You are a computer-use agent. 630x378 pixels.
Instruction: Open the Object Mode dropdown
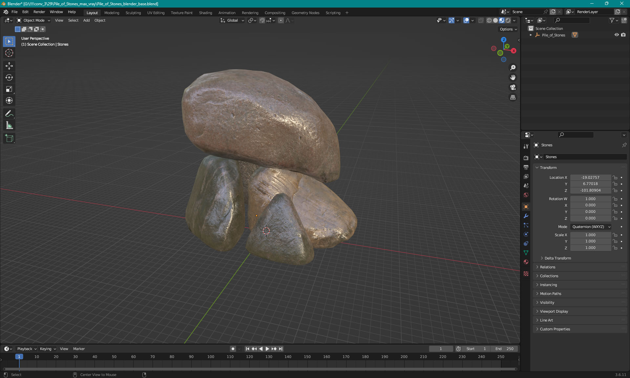point(33,20)
